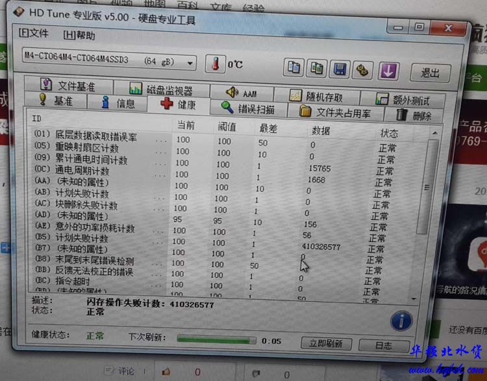Screen dimensions: 487x381
Task: Open the drive selection dropdown M4-CT064M4SSD3
Action: pos(109,60)
